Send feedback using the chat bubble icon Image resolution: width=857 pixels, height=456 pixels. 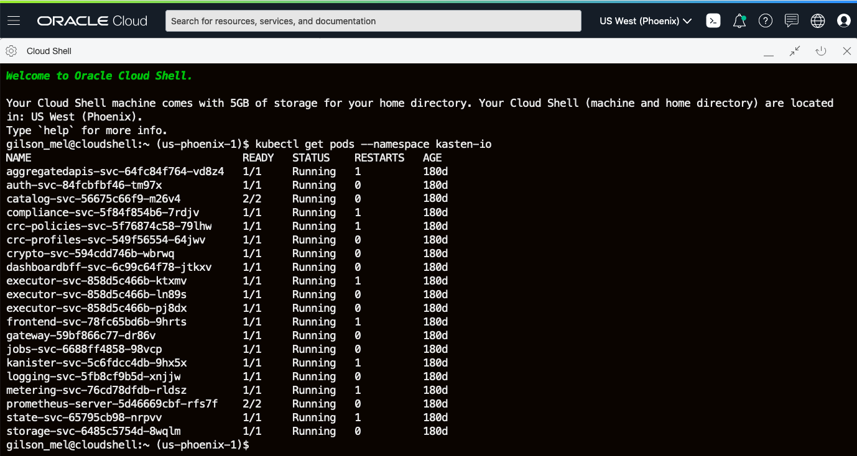click(x=791, y=21)
